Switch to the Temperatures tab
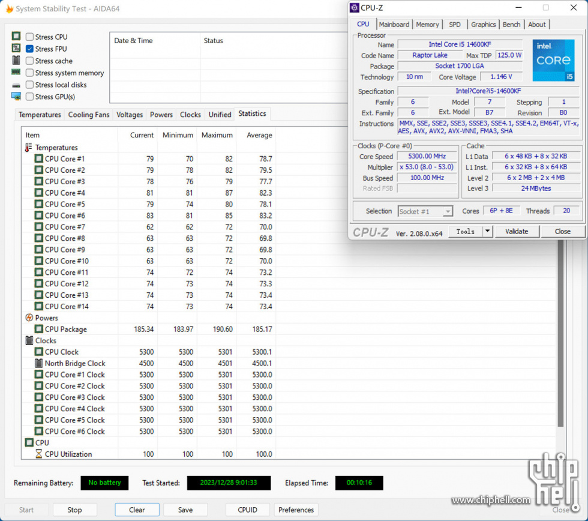This screenshot has height=521, width=588. (40, 115)
